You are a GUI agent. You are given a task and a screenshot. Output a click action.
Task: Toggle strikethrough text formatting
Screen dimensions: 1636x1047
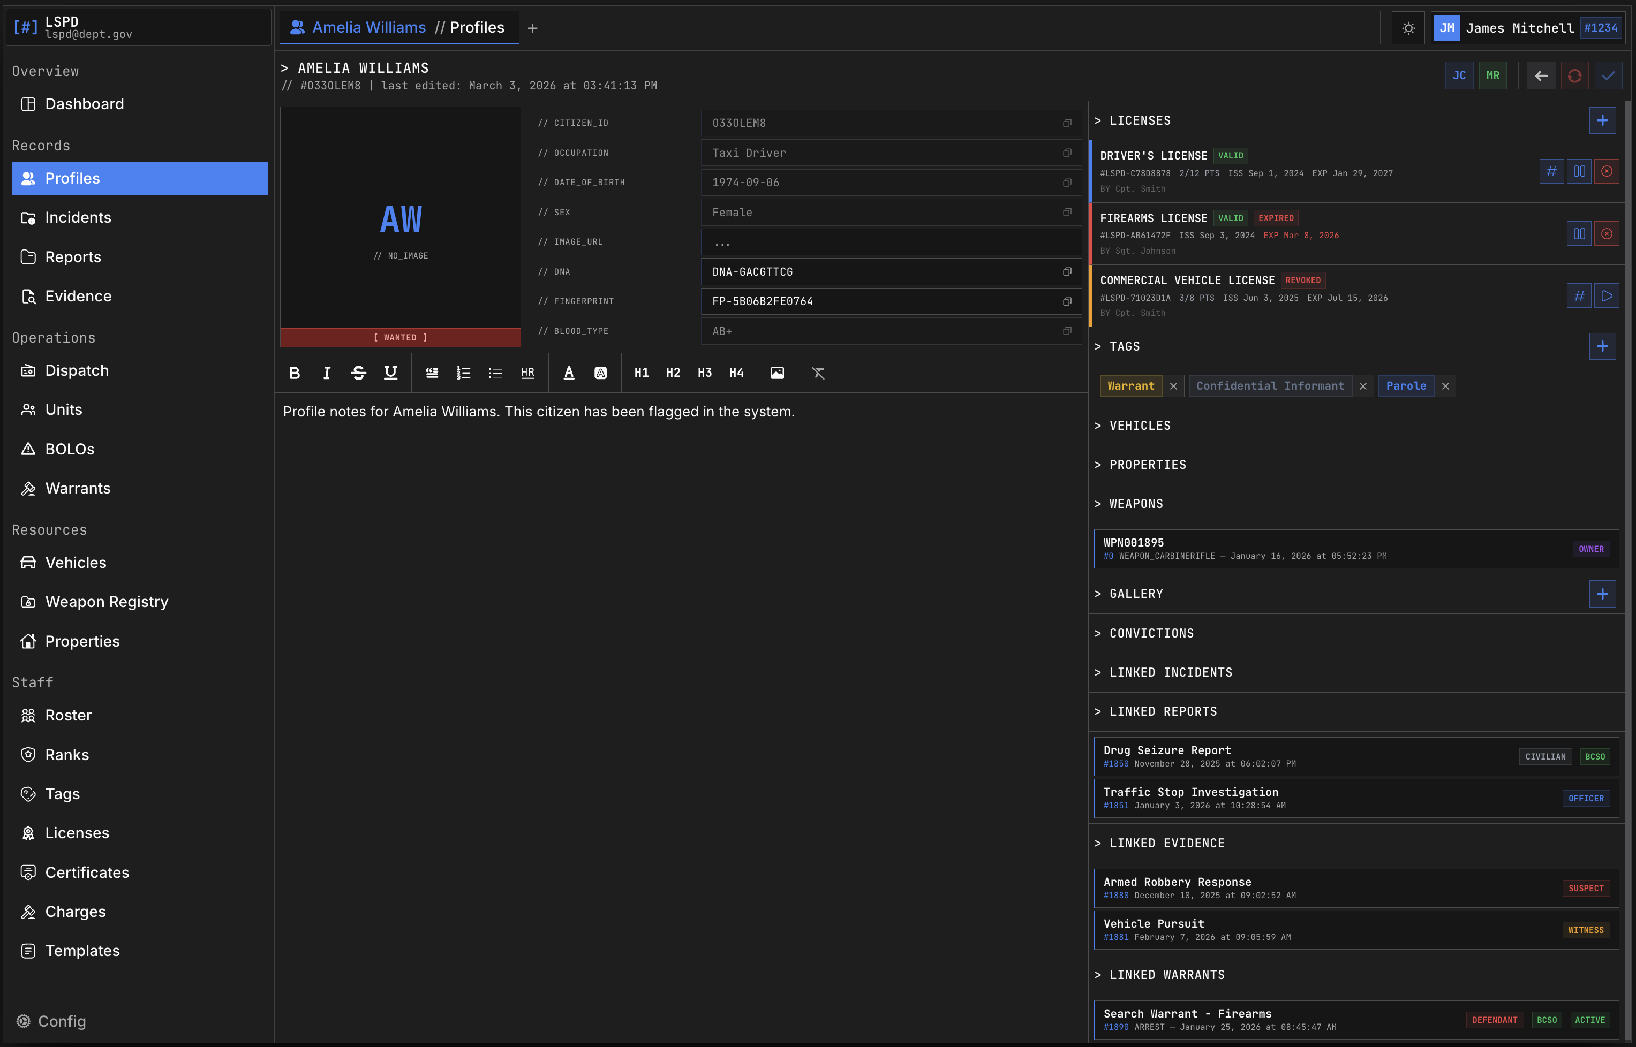(358, 373)
